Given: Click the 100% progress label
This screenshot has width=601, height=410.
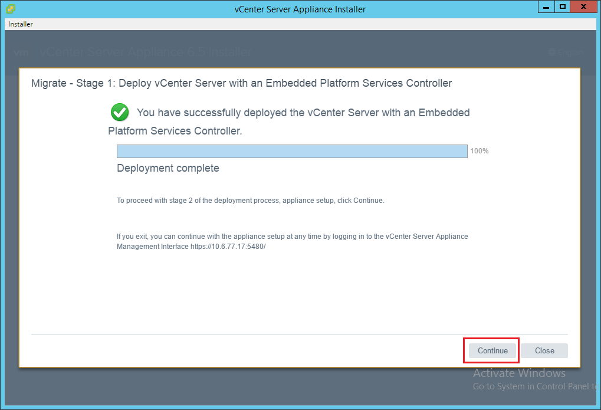Looking at the screenshot, I should pos(479,151).
